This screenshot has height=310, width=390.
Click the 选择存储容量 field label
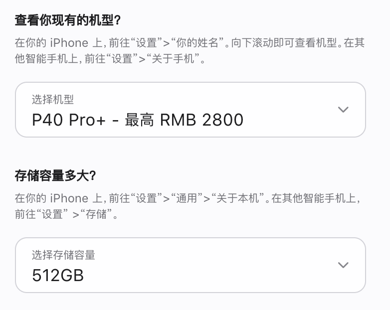[x=63, y=255]
